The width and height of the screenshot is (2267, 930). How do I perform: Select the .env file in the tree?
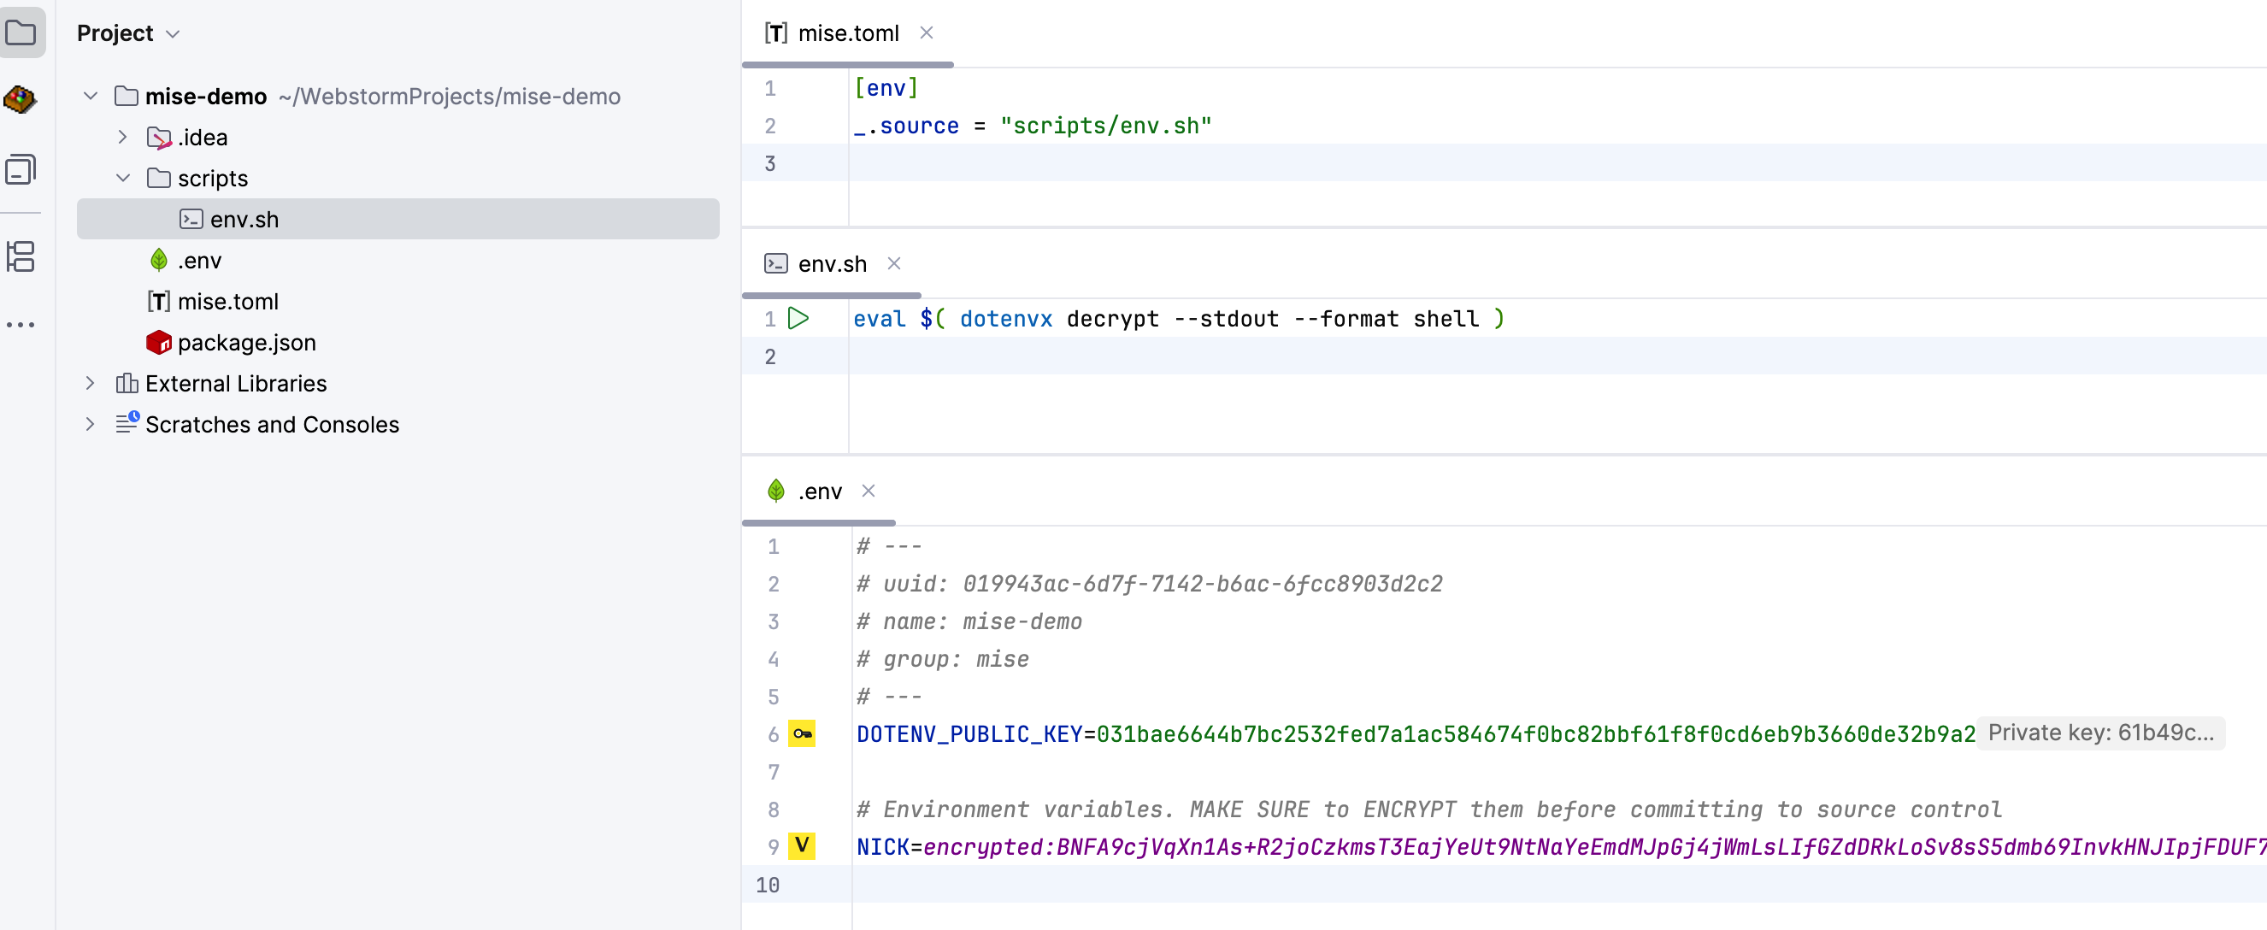[x=199, y=261]
